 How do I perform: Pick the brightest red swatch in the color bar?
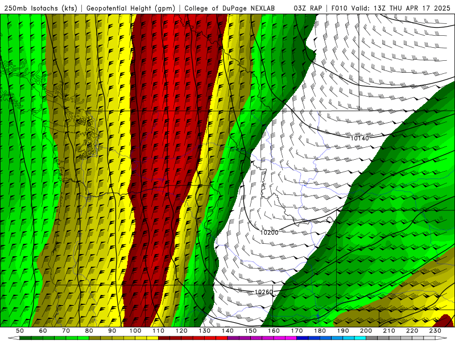coord(222,338)
